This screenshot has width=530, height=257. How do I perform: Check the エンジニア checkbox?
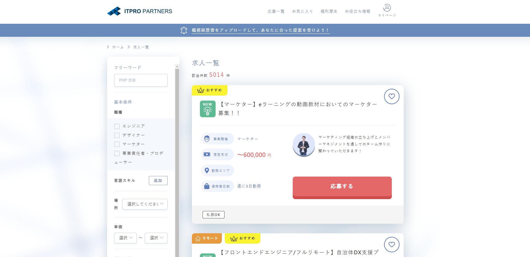coord(117,126)
